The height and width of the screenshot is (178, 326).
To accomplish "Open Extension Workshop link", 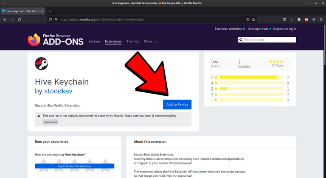I will coord(230,29).
